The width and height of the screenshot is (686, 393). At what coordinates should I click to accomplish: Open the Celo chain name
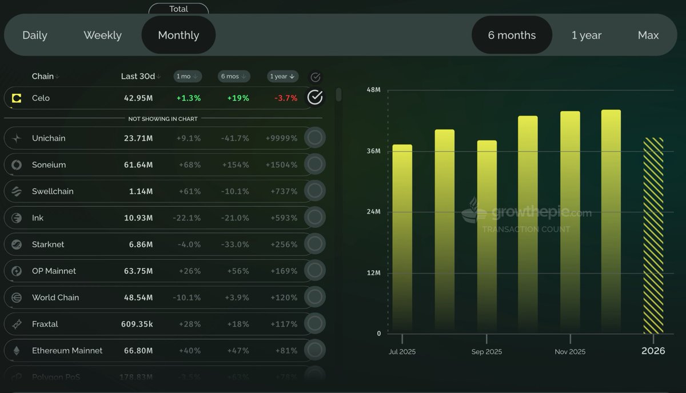41,98
